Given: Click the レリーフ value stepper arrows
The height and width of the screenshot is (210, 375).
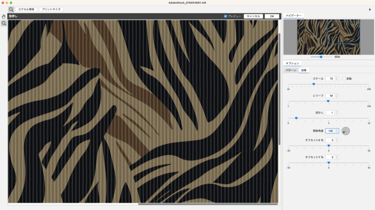Looking at the screenshot, I should 337,95.
